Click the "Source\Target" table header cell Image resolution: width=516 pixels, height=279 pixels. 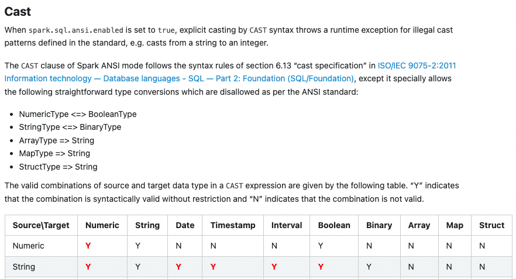(x=41, y=225)
